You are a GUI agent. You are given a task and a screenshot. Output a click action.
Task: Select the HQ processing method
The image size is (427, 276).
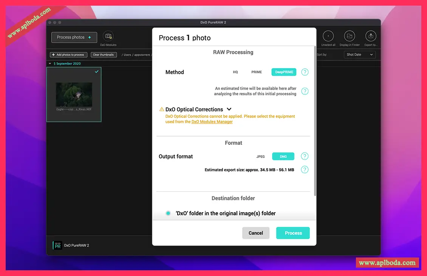point(235,72)
